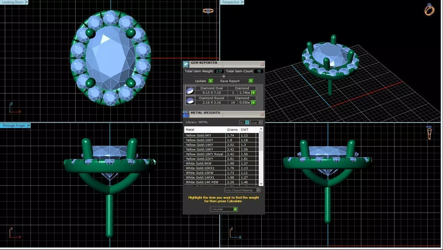This screenshot has height=250, width=443.
Task: Collapse the Gem Reporter section with round arrow
Action: click(224, 76)
